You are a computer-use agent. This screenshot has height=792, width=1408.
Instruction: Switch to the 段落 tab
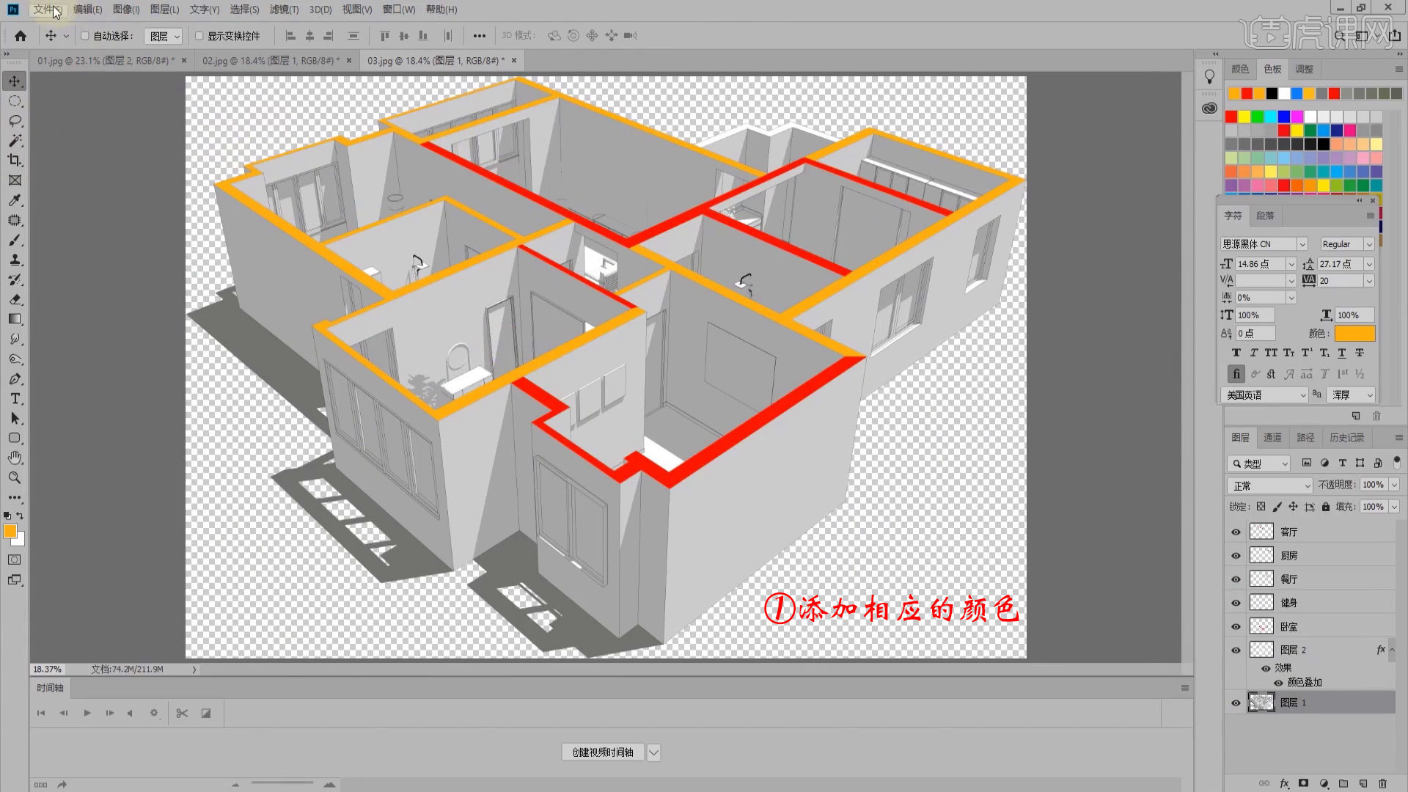pos(1265,216)
